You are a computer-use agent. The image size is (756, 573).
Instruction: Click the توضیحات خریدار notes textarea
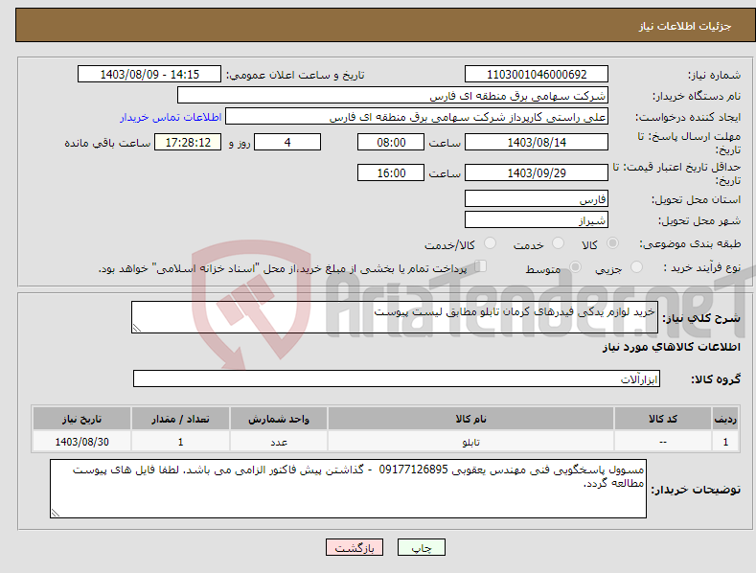[x=348, y=489]
